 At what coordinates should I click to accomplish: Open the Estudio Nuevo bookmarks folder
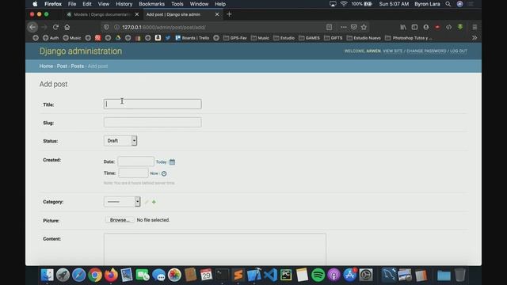364,38
